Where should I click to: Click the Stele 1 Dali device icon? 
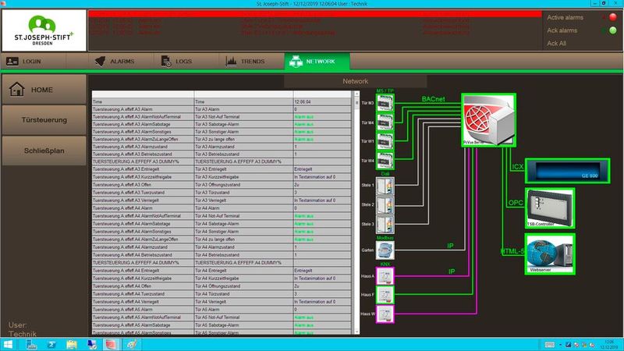386,186
